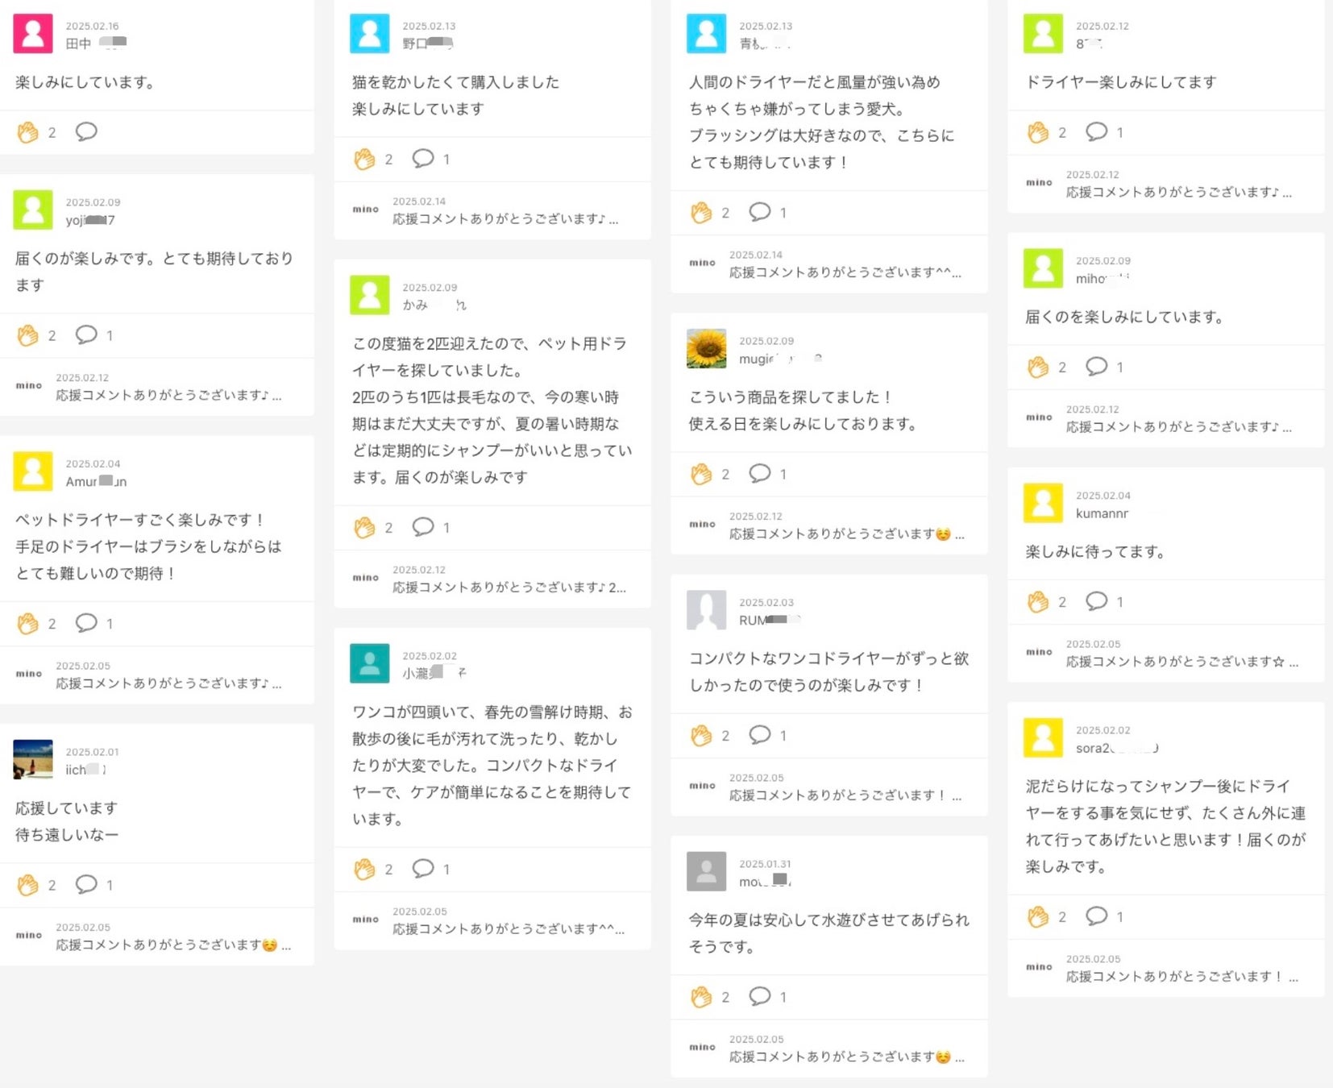Click the beach photo avatar of iich

click(x=33, y=759)
